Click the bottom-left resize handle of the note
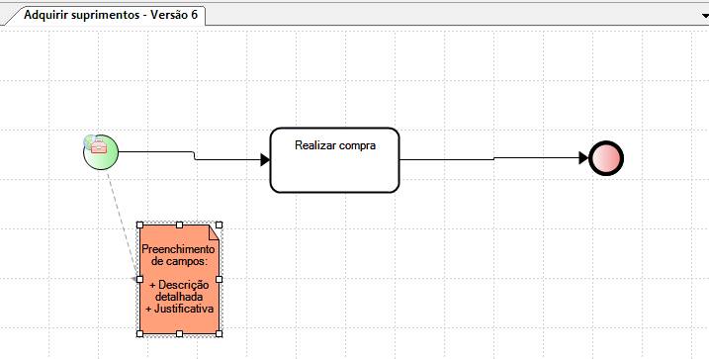709x359 pixels. click(139, 333)
